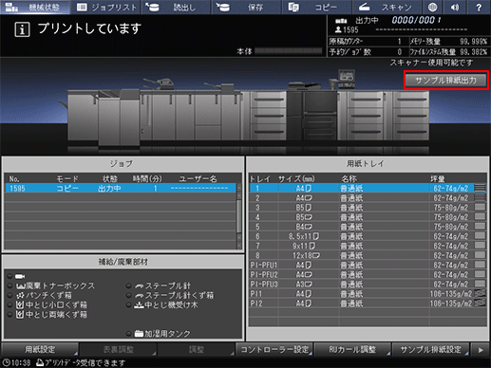Select tray 2 row in 用紙トレイ
This screenshot has width=491, height=368.
click(x=368, y=198)
